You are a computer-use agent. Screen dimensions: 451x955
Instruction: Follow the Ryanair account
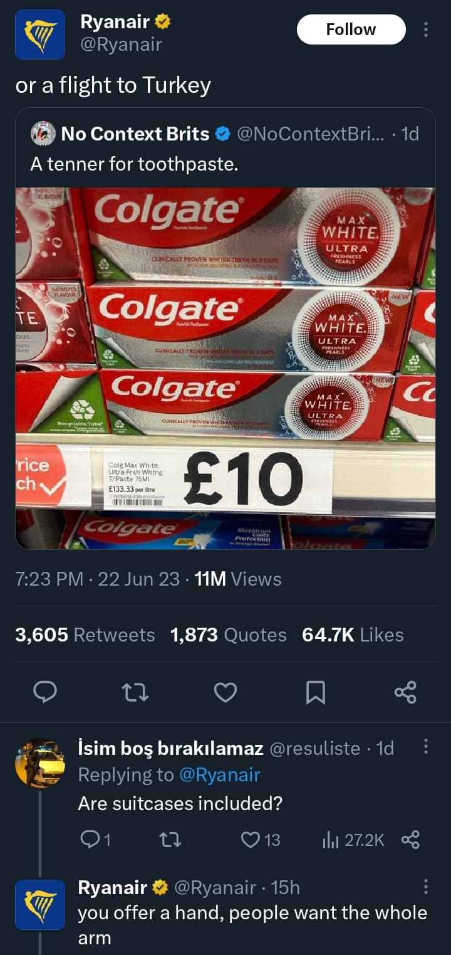351,29
